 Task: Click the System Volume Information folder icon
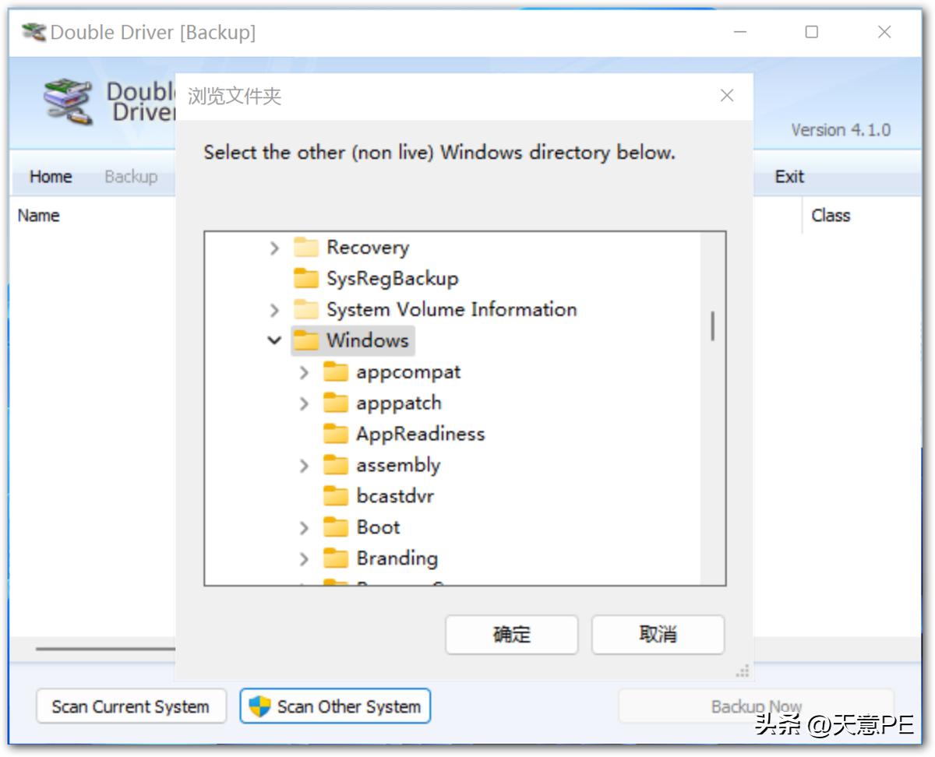[x=306, y=310]
